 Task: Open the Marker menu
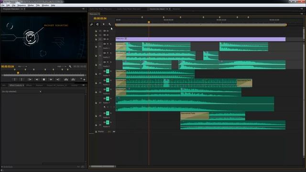(31, 5)
